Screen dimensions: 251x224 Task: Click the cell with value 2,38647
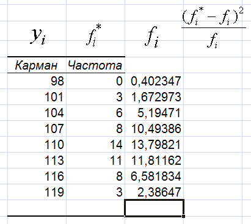(x=154, y=192)
